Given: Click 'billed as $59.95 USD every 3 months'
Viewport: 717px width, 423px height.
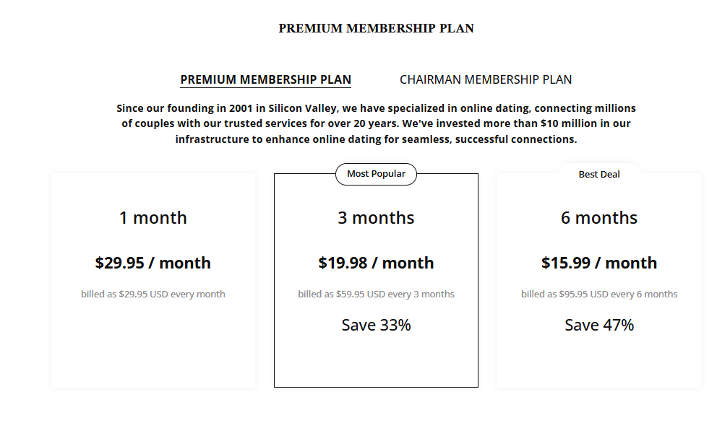Looking at the screenshot, I should pos(376,294).
